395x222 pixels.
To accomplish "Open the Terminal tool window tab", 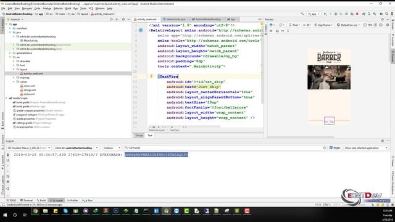I will (x=27, y=200).
